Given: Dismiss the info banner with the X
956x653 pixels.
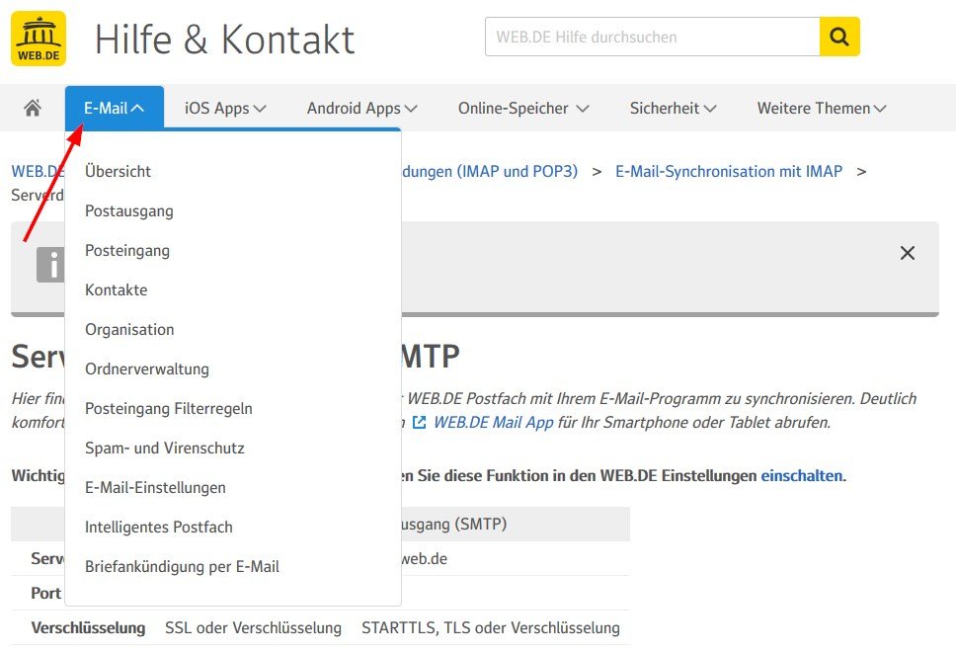Looking at the screenshot, I should [908, 253].
